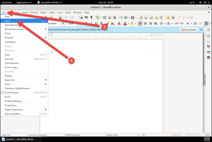This screenshot has height=142, width=212.
Task: Open the Help menu in menu bar
Action: (x=87, y=12)
